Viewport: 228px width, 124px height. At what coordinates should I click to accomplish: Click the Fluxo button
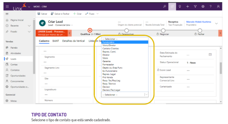90,14
